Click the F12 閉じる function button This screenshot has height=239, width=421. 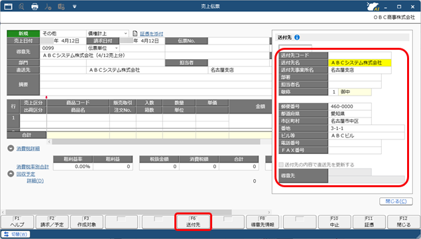[404, 222]
